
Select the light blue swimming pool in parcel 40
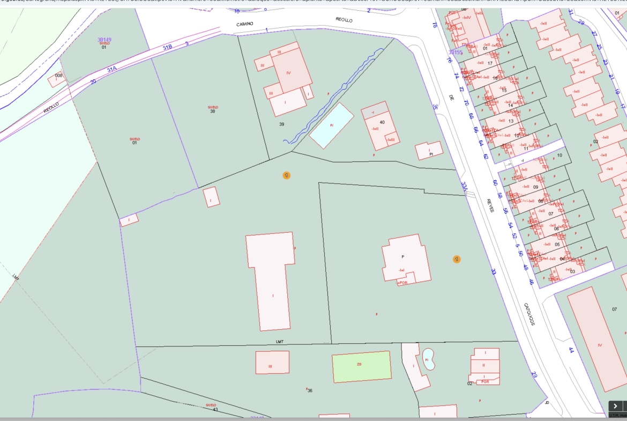[x=332, y=125]
